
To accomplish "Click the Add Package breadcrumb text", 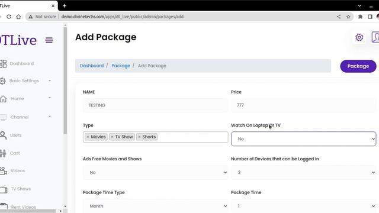I will 152,66.
